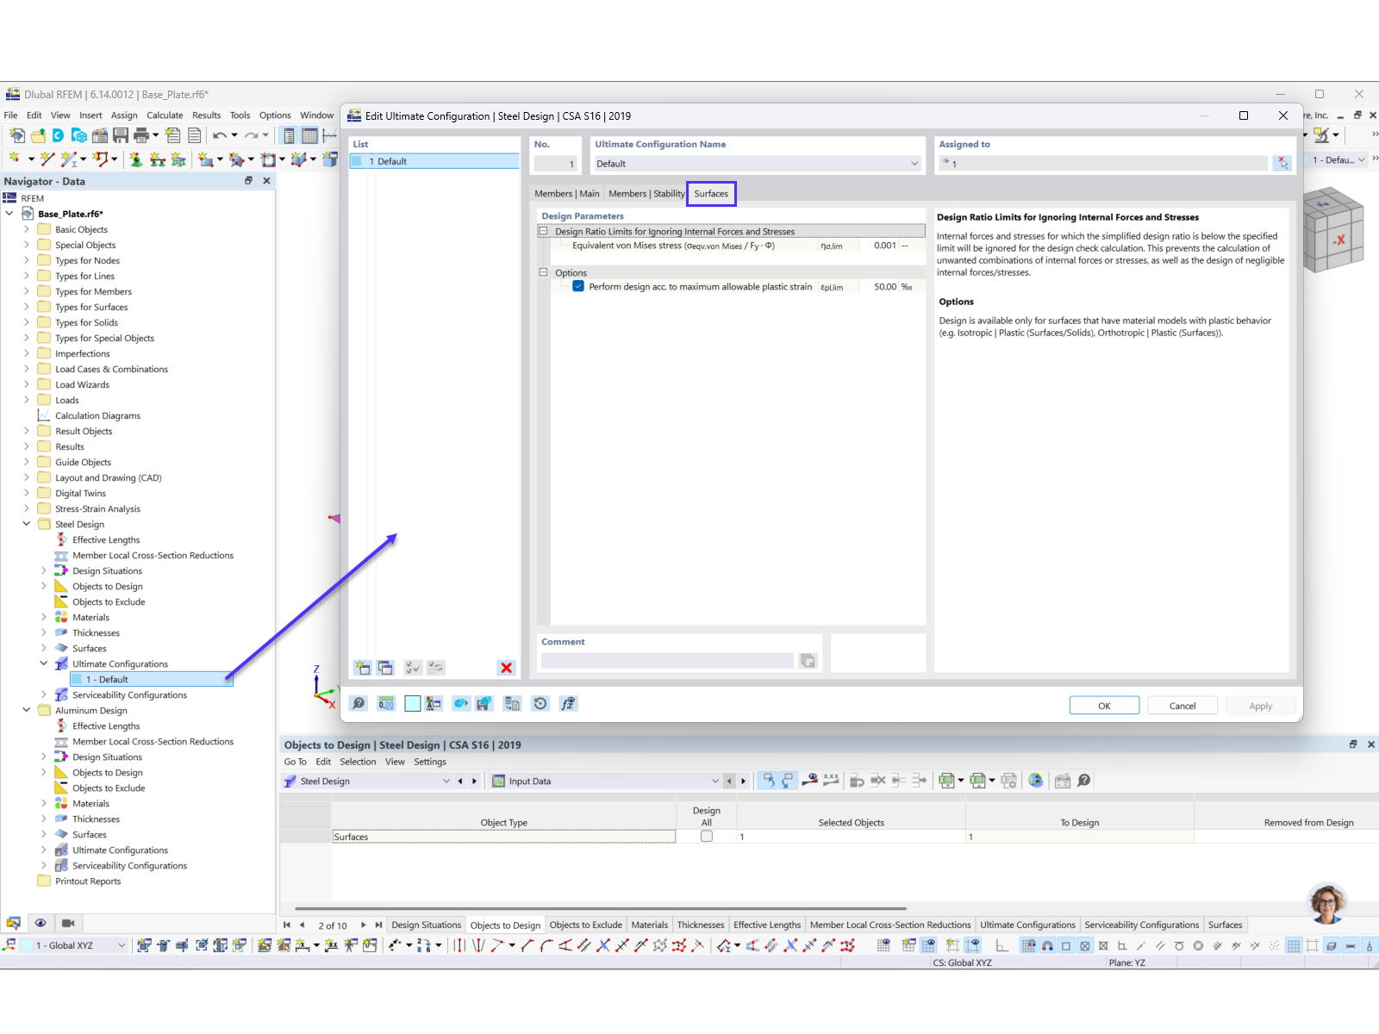Image resolution: width=1379 pixels, height=1034 pixels.
Task: Delete the selected configuration with the red X
Action: [x=506, y=668]
